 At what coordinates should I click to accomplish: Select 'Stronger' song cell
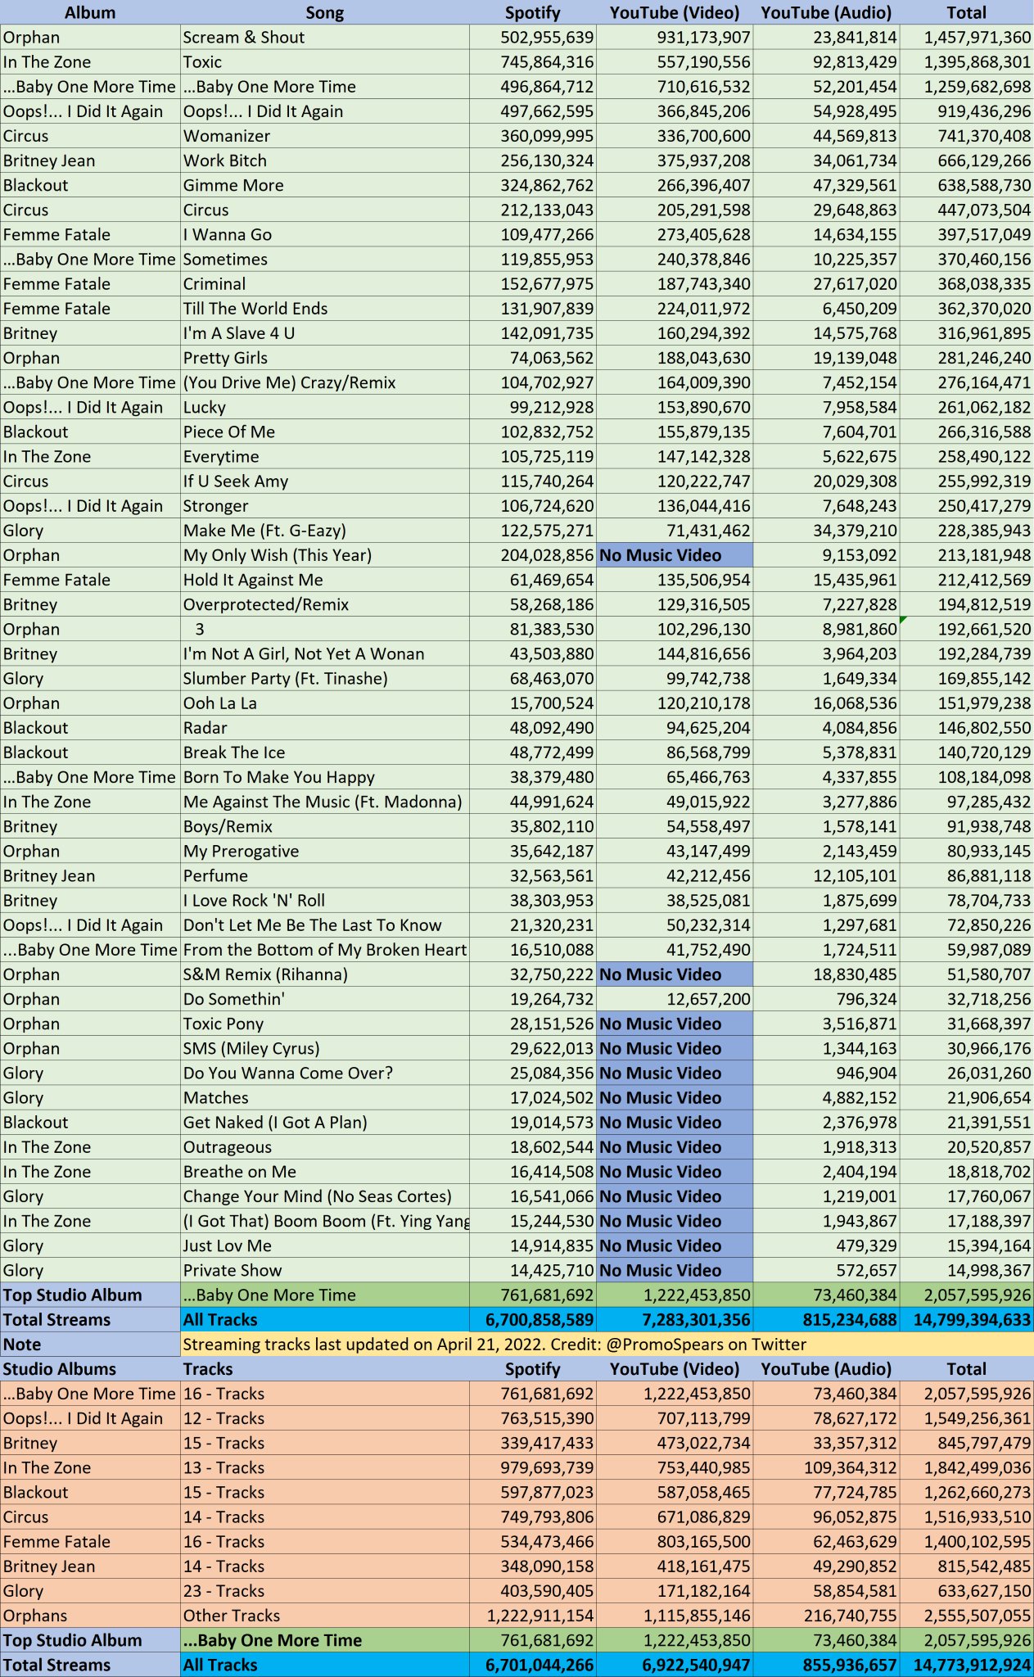click(x=325, y=505)
